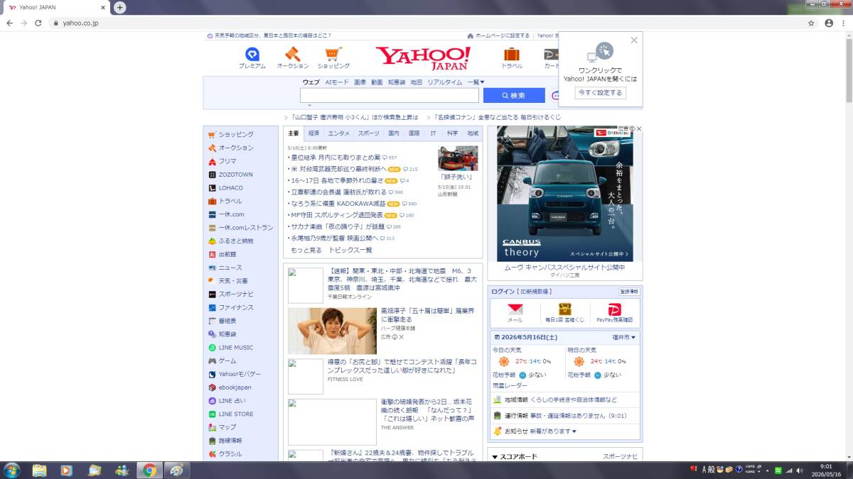Click the ファイナンス icon in sidebar

[212, 307]
